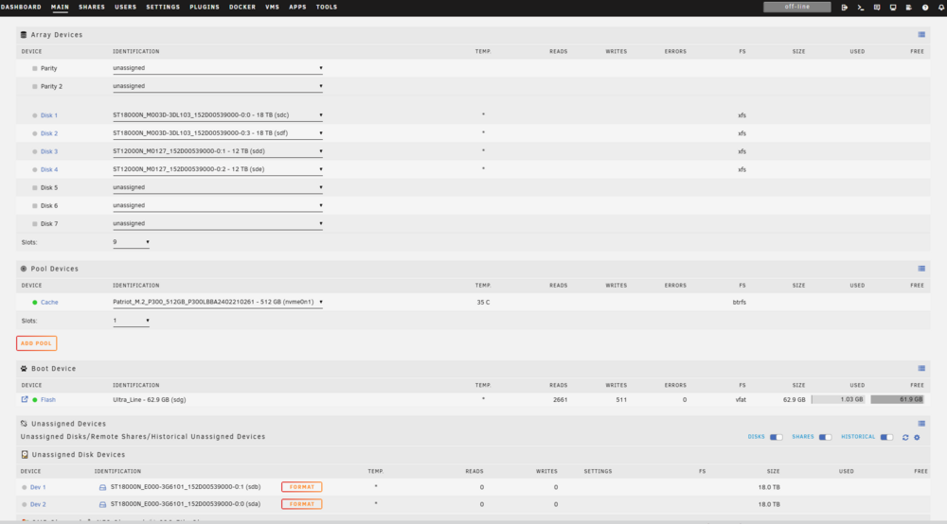
Task: Click the help question mark icon
Action: 925,8
